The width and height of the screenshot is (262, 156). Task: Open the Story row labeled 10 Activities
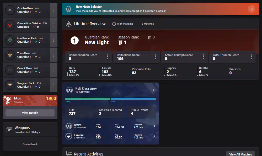110,126
